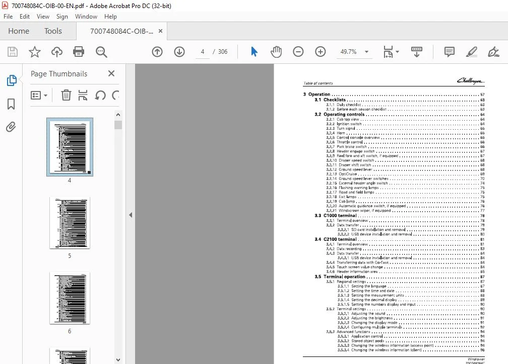
Task: Open the Attachments paperclip panel
Action: 11,127
